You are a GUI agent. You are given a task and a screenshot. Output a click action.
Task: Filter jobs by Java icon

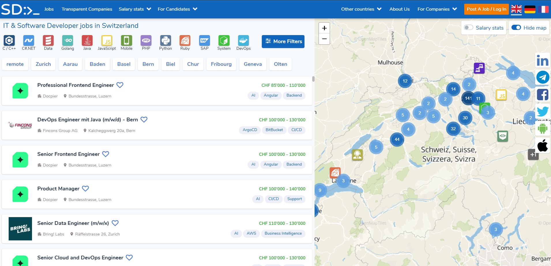click(87, 41)
